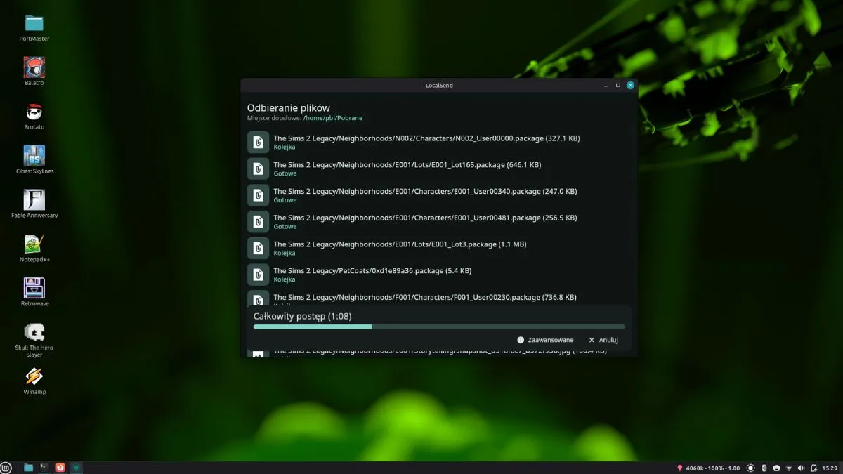
Task: Click the Całkowity postęp (1:08) label
Action: [x=302, y=316]
